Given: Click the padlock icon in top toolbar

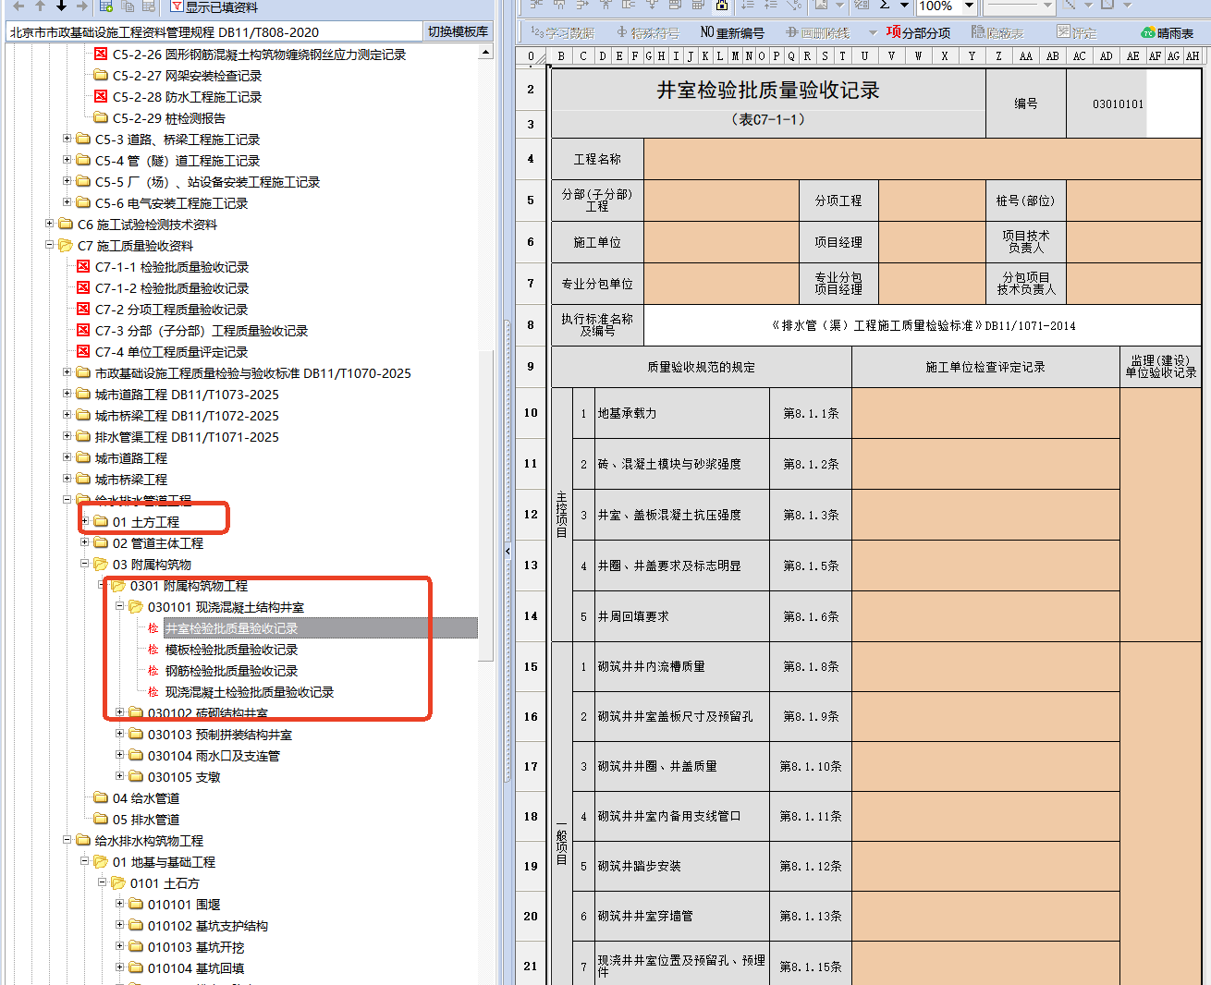Looking at the screenshot, I should 722,6.
